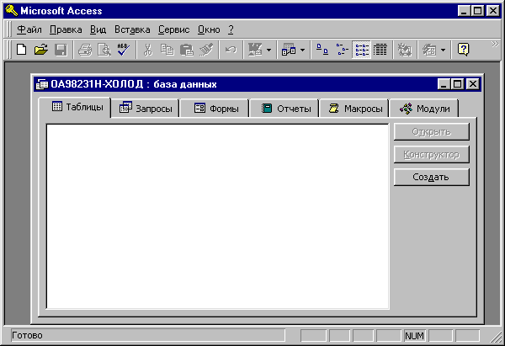Viewport: 505px width, 346px height.
Task: Click the Microsoft Access key icon
Action: (x=12, y=11)
